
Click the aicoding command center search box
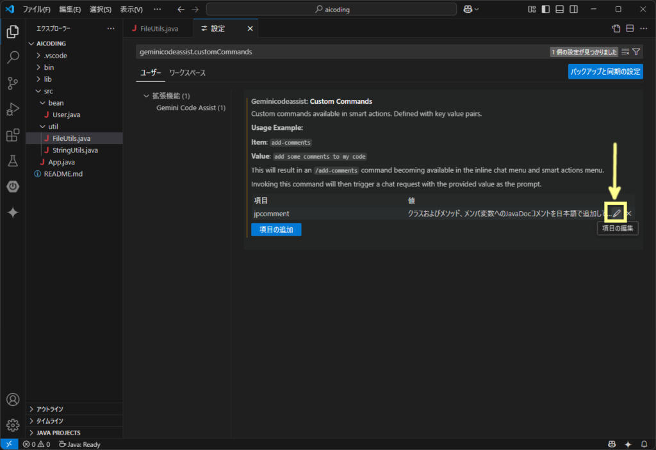coord(331,9)
